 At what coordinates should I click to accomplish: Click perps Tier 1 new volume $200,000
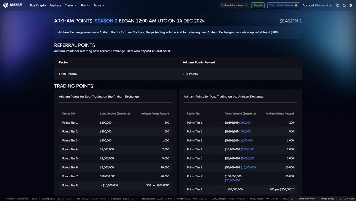coord(245,122)
